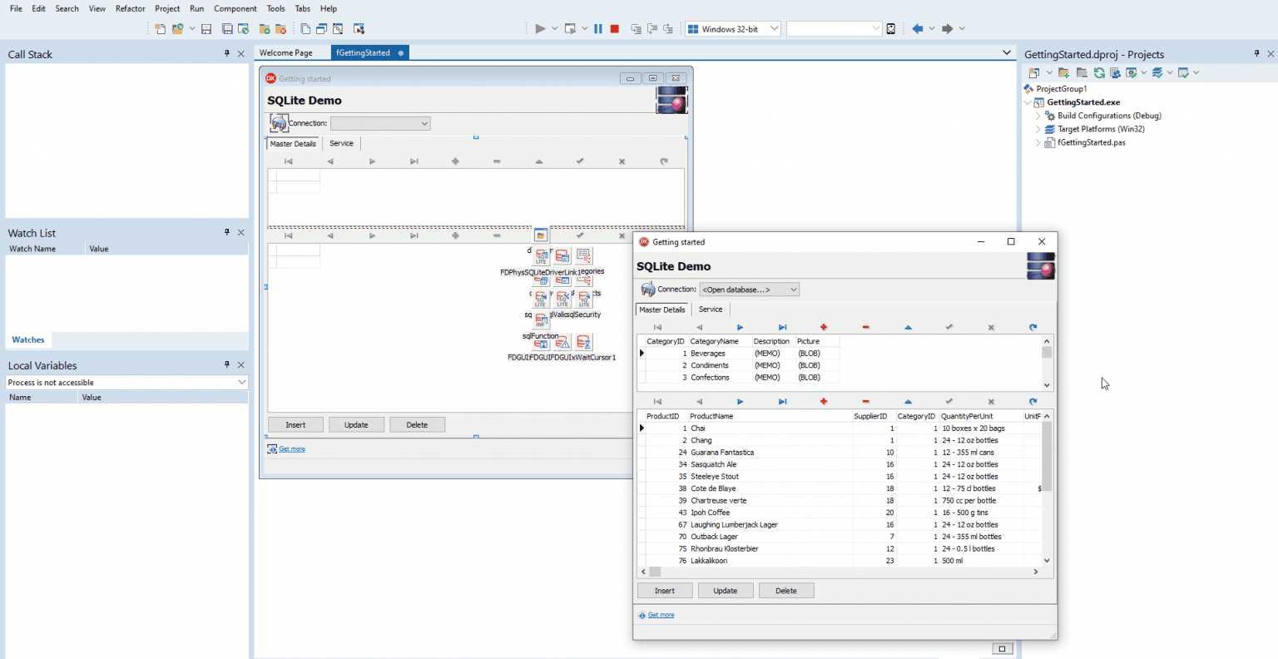Select the 'Ipoh Coffee' product row
This screenshot has width=1278, height=659.
click(x=839, y=513)
